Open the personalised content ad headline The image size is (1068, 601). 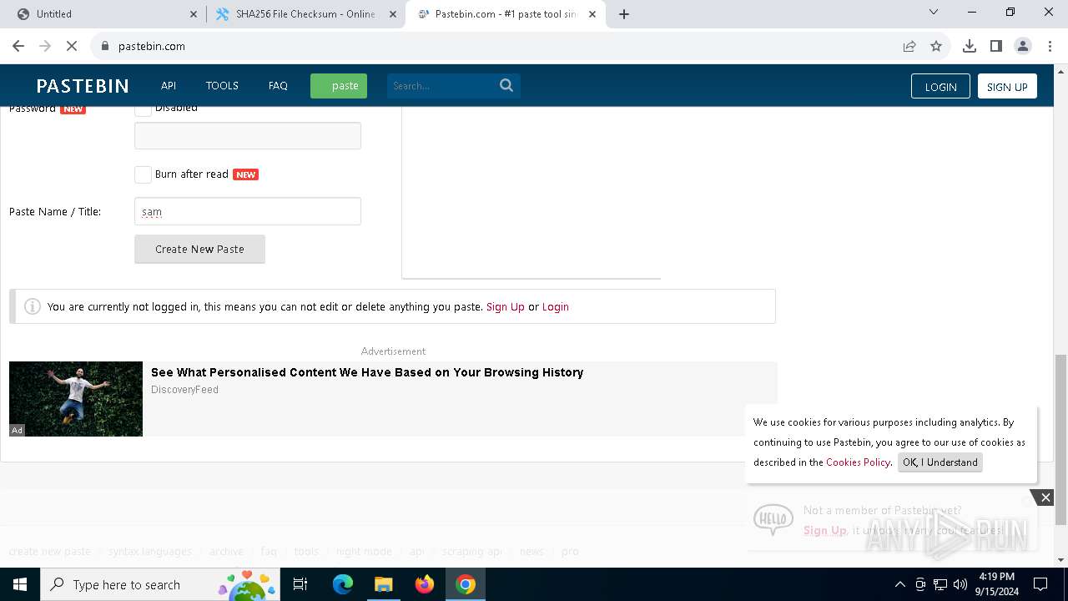point(367,372)
